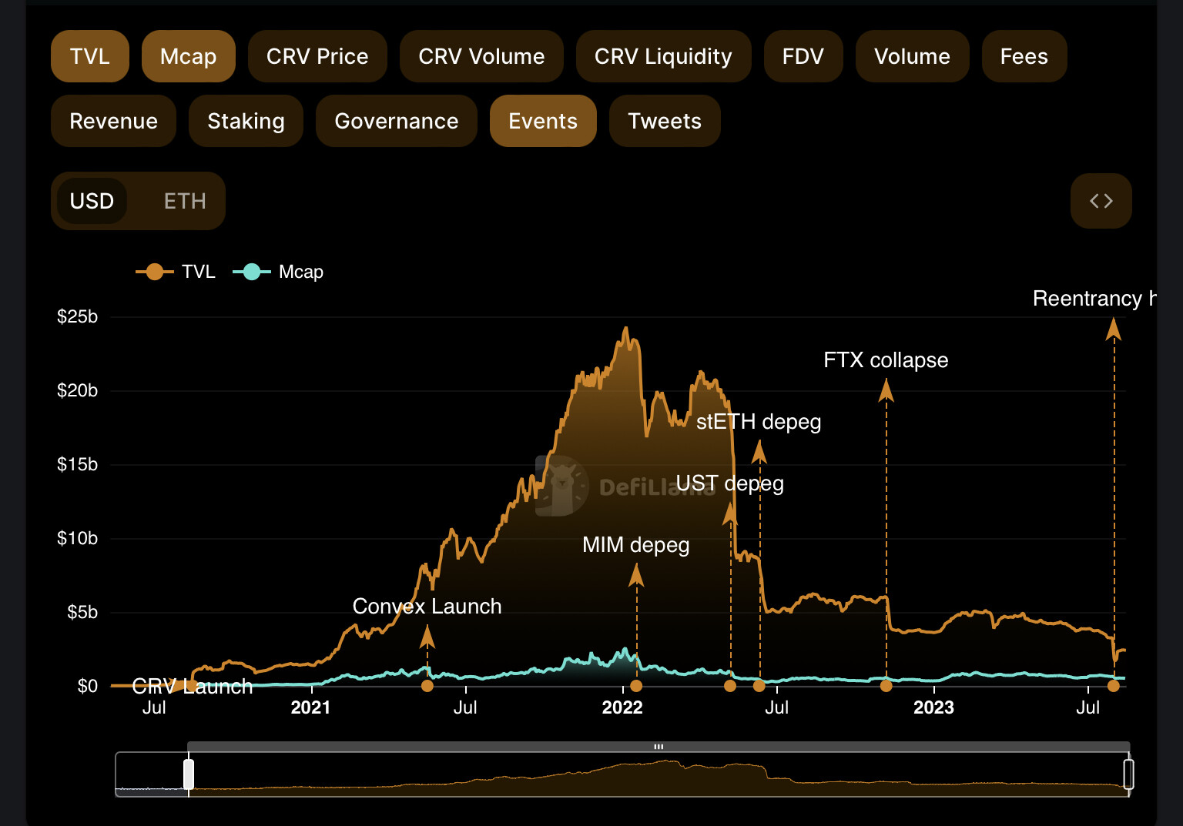Click the UST depeg arrow marker

coord(730,513)
